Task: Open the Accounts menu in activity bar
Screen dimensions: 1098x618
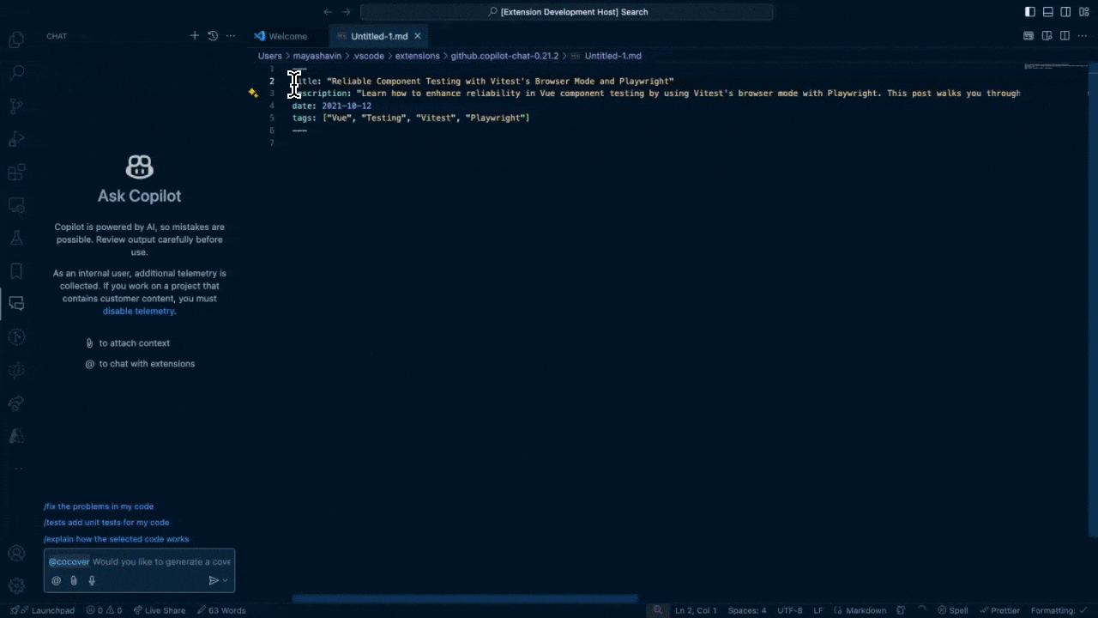Action: click(16, 554)
